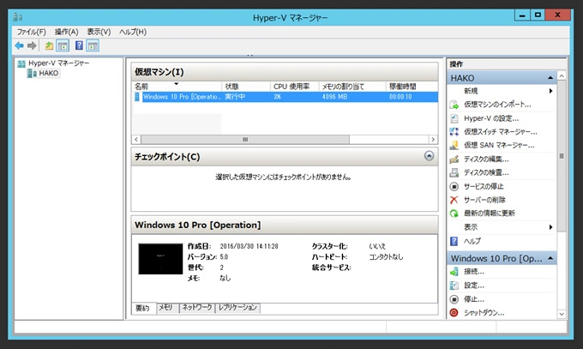The image size is (583, 349).
Task: Toggle the console tree pane icon
Action: 63,45
